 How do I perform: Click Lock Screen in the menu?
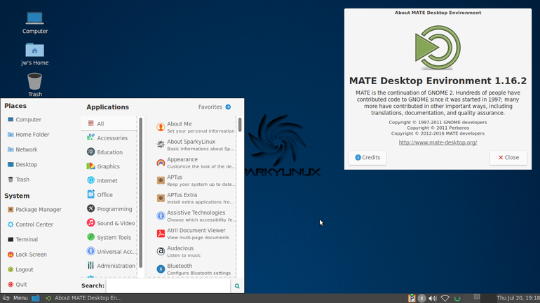click(x=27, y=255)
